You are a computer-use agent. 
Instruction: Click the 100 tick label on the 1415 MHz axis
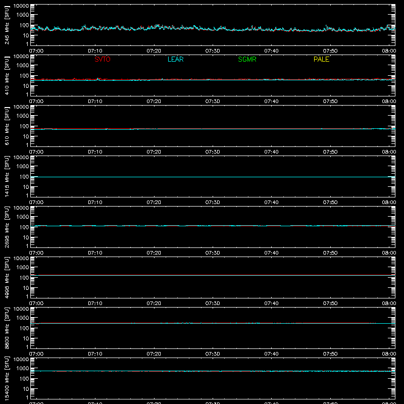click(24, 177)
